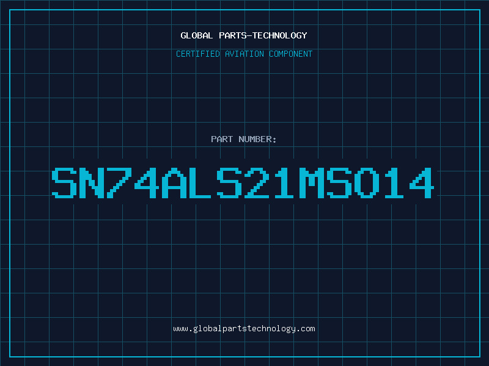This screenshot has width=489, height=366.
Task: Select the part number SN74ALS21MS014
Action: coord(243,182)
